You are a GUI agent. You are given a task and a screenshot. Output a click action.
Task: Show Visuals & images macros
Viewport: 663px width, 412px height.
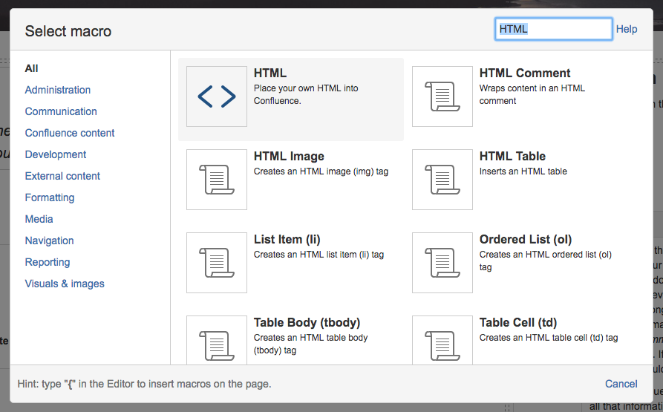[65, 284]
